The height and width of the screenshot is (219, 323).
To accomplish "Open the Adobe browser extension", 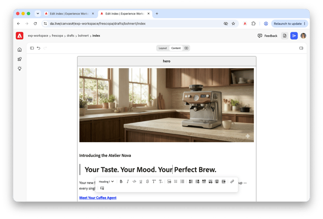I will tap(245, 24).
